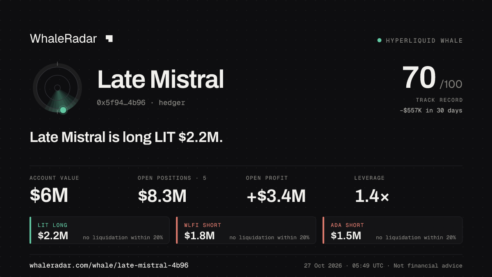
Task: Click the +$3.4M open profit value
Action: point(276,196)
